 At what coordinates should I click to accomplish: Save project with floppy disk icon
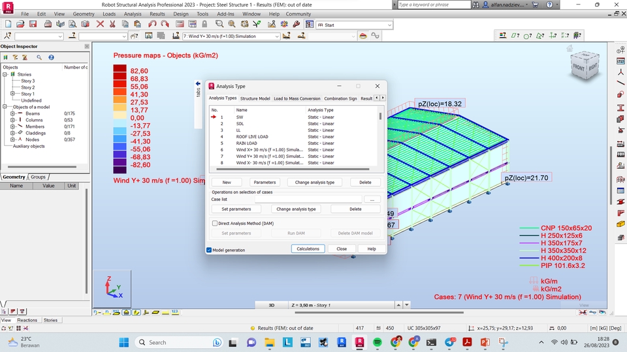[33, 24]
